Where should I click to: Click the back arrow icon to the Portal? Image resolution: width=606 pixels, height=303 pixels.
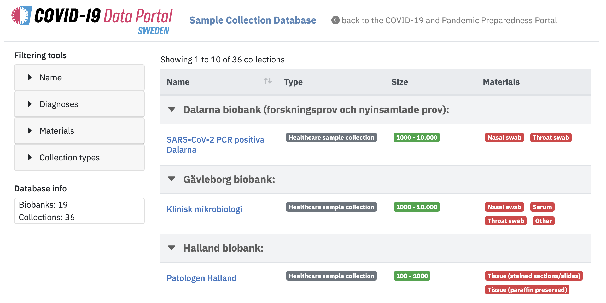tap(336, 20)
